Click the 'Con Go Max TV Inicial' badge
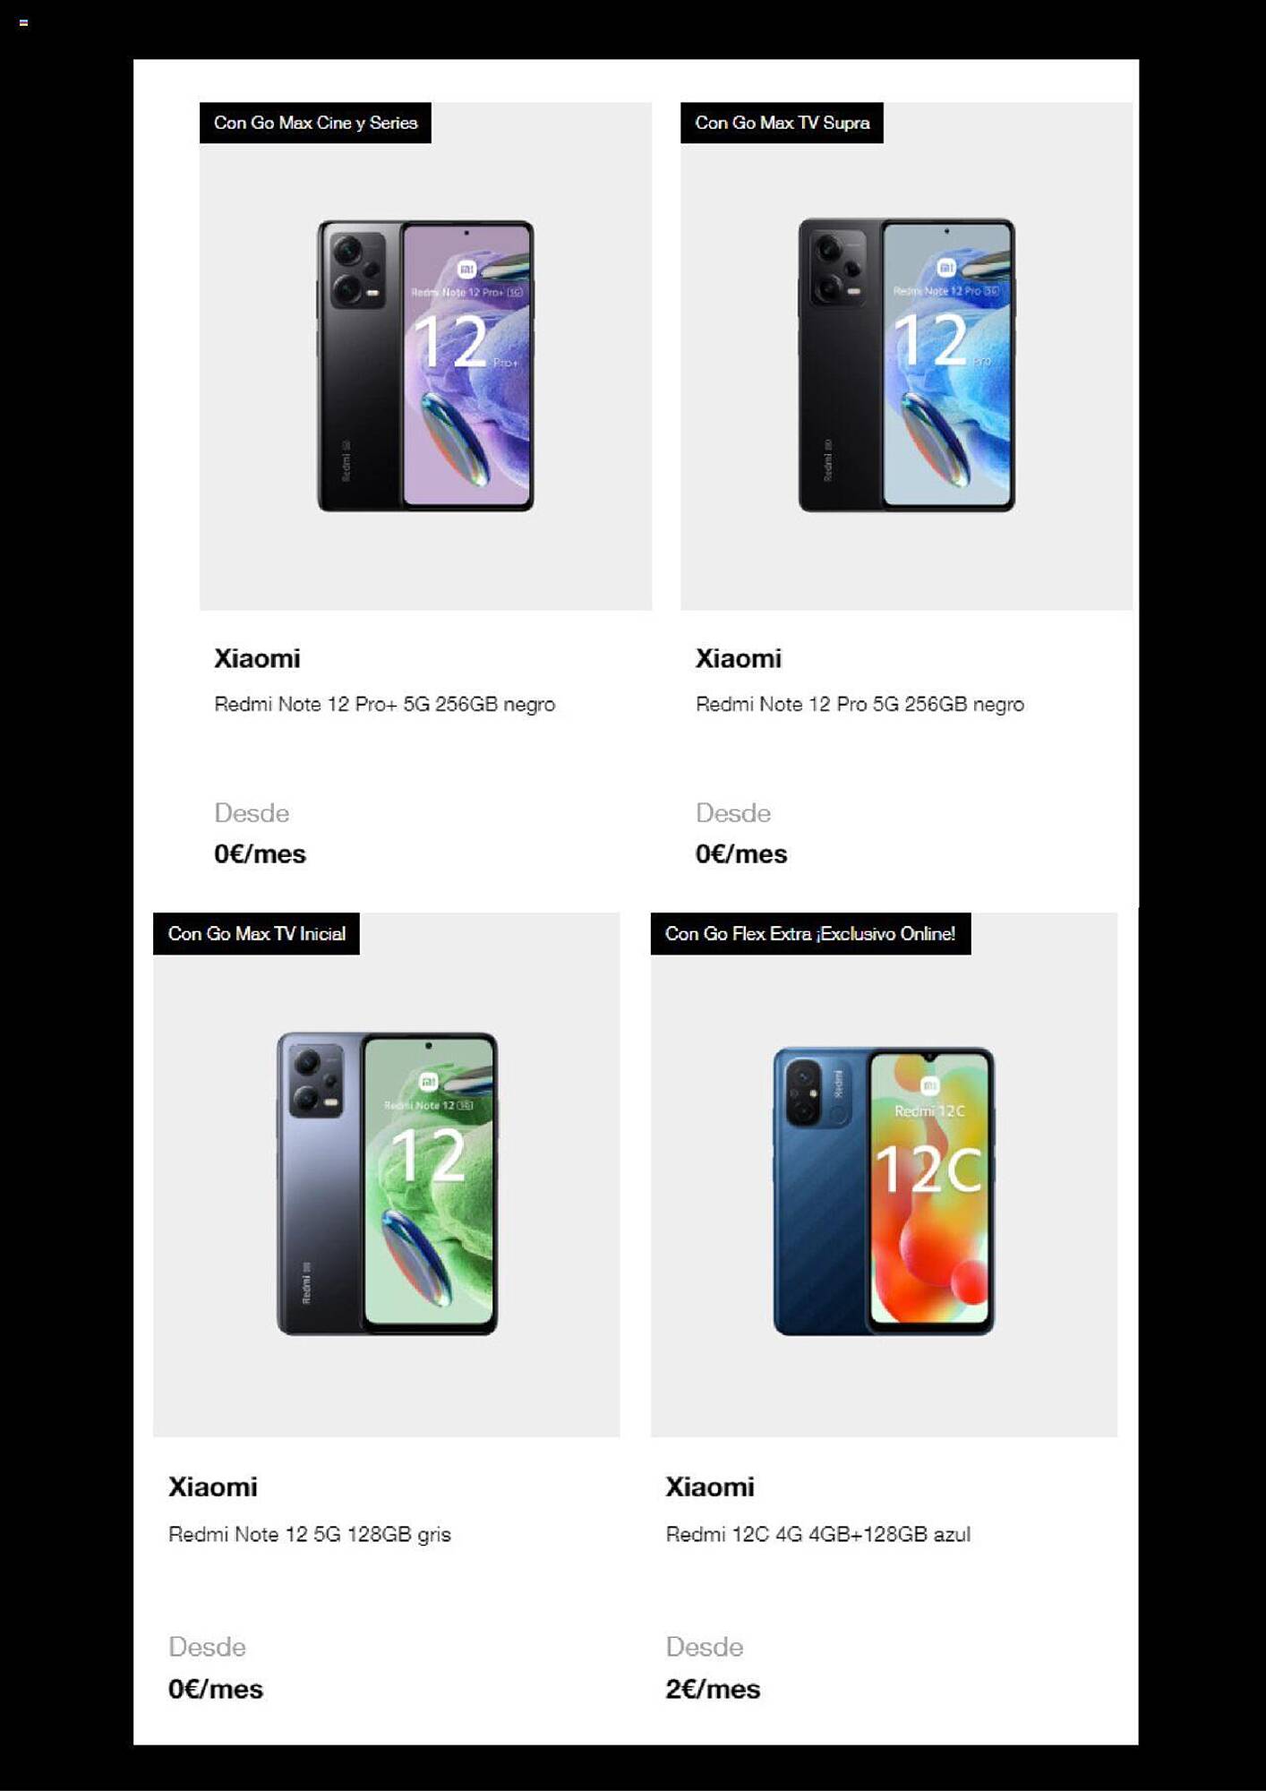This screenshot has height=1791, width=1266. pyautogui.click(x=256, y=933)
